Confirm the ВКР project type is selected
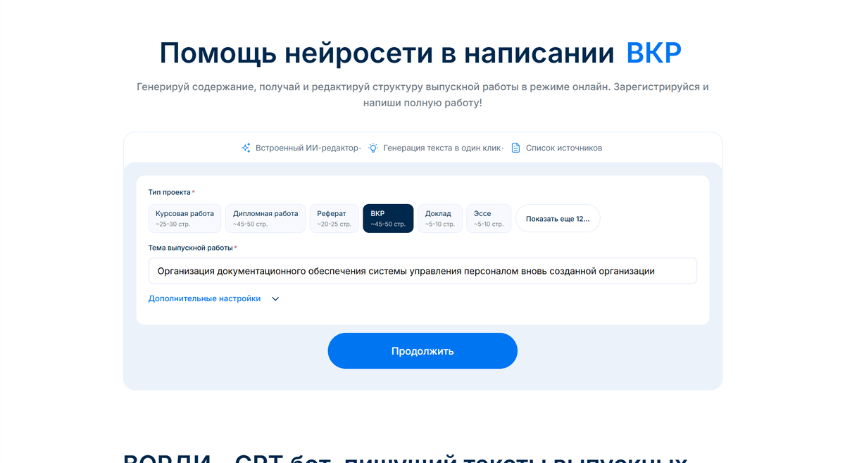The height and width of the screenshot is (463, 845). [388, 218]
